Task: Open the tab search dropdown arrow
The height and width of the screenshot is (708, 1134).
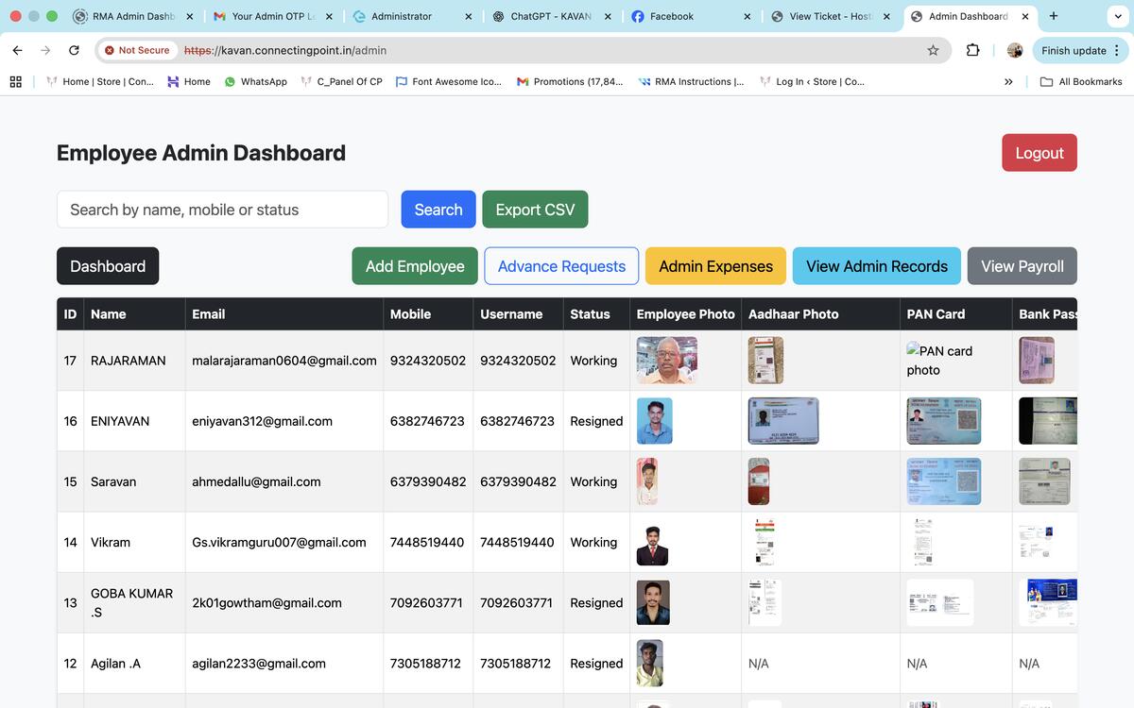Action: point(1116,16)
